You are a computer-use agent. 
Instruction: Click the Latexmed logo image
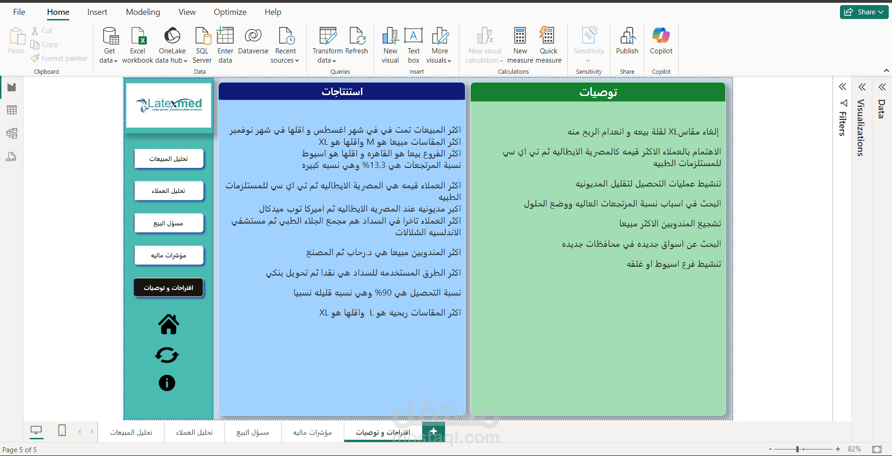point(169,105)
